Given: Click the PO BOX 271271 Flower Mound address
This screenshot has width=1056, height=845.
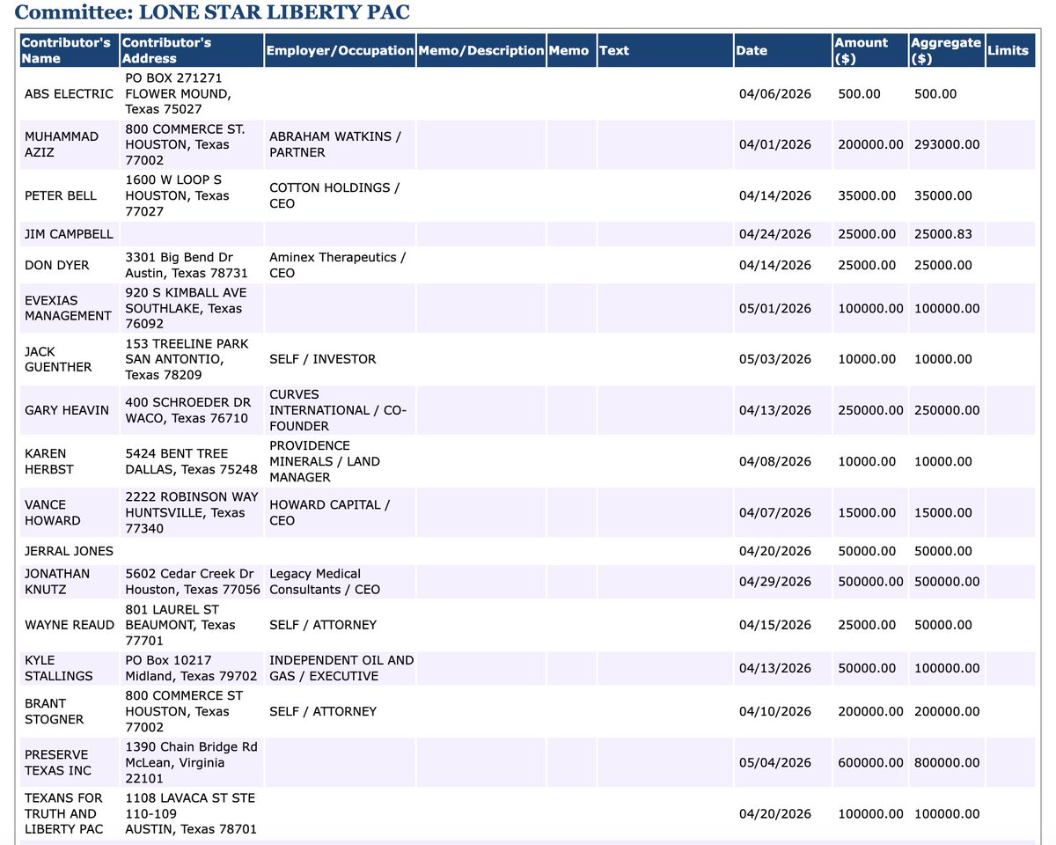Looking at the screenshot, I should click(179, 93).
